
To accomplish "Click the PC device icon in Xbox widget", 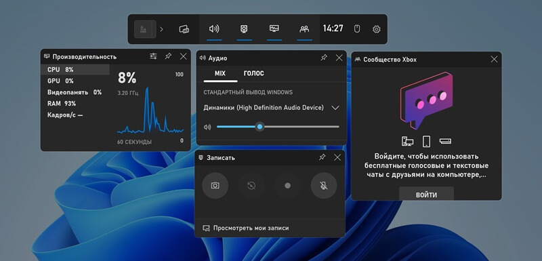I will 408,141.
